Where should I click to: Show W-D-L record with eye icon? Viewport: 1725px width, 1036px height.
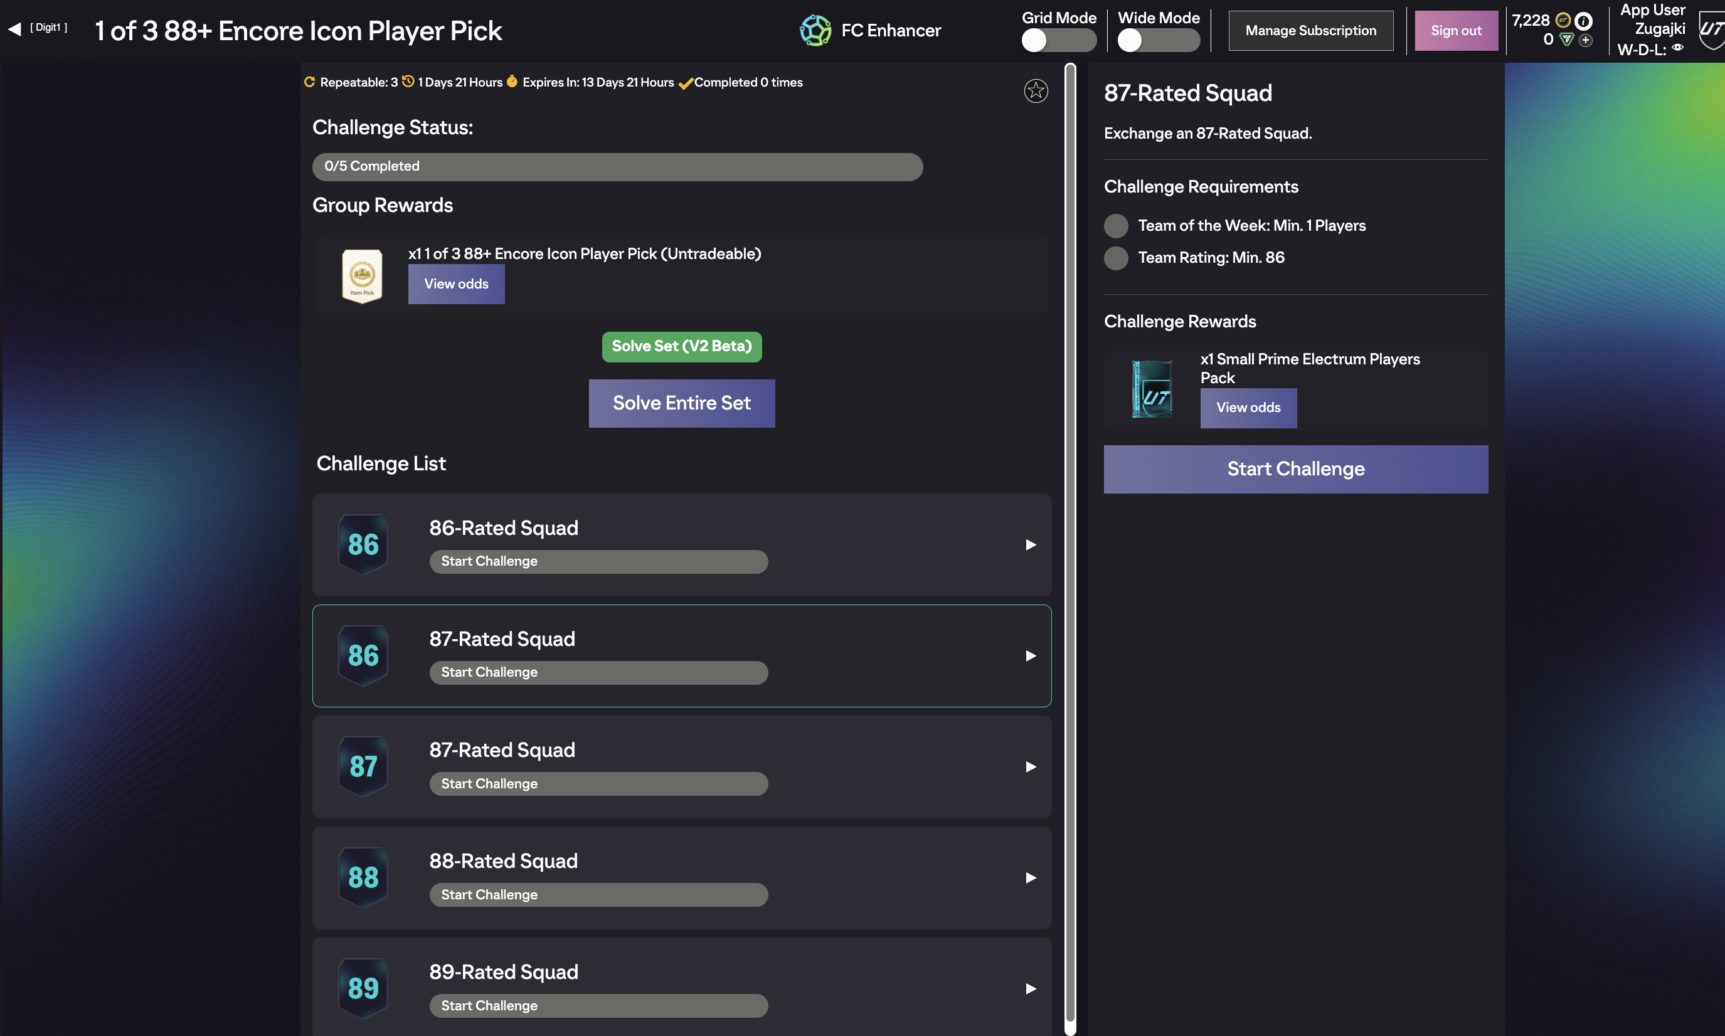pos(1678,48)
